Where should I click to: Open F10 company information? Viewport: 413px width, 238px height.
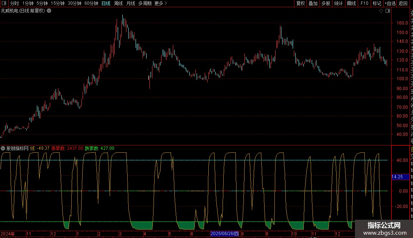coord(364,3)
